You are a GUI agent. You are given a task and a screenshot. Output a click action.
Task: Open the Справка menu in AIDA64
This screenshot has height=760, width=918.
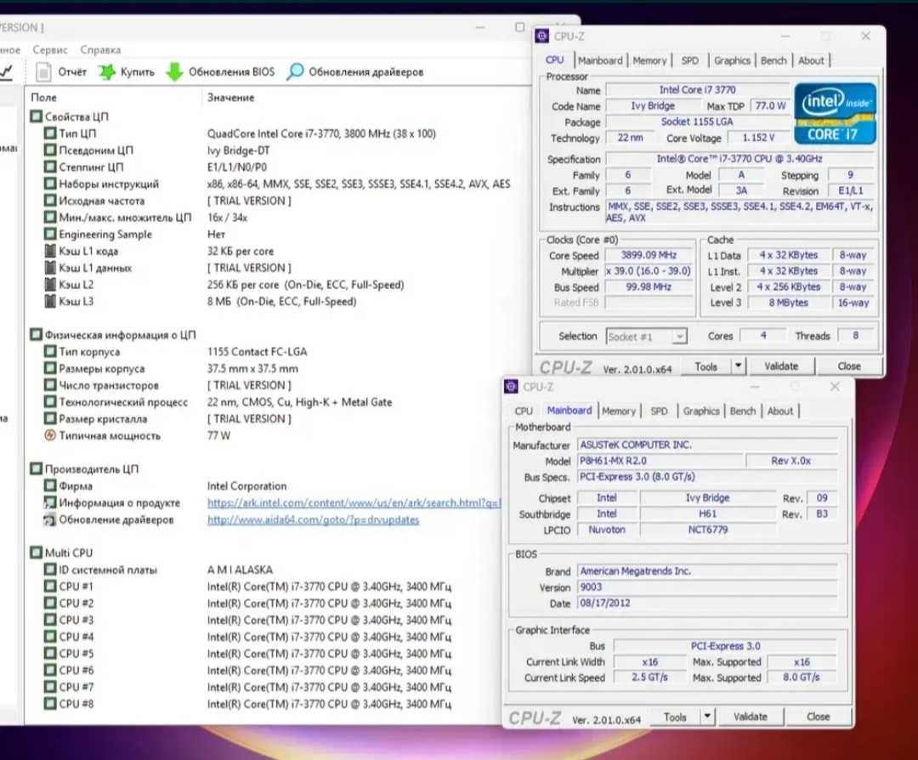100,50
